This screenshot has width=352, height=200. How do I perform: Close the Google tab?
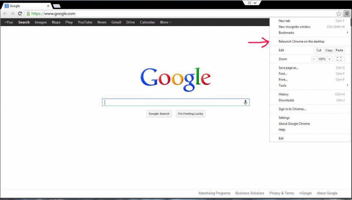48,6
